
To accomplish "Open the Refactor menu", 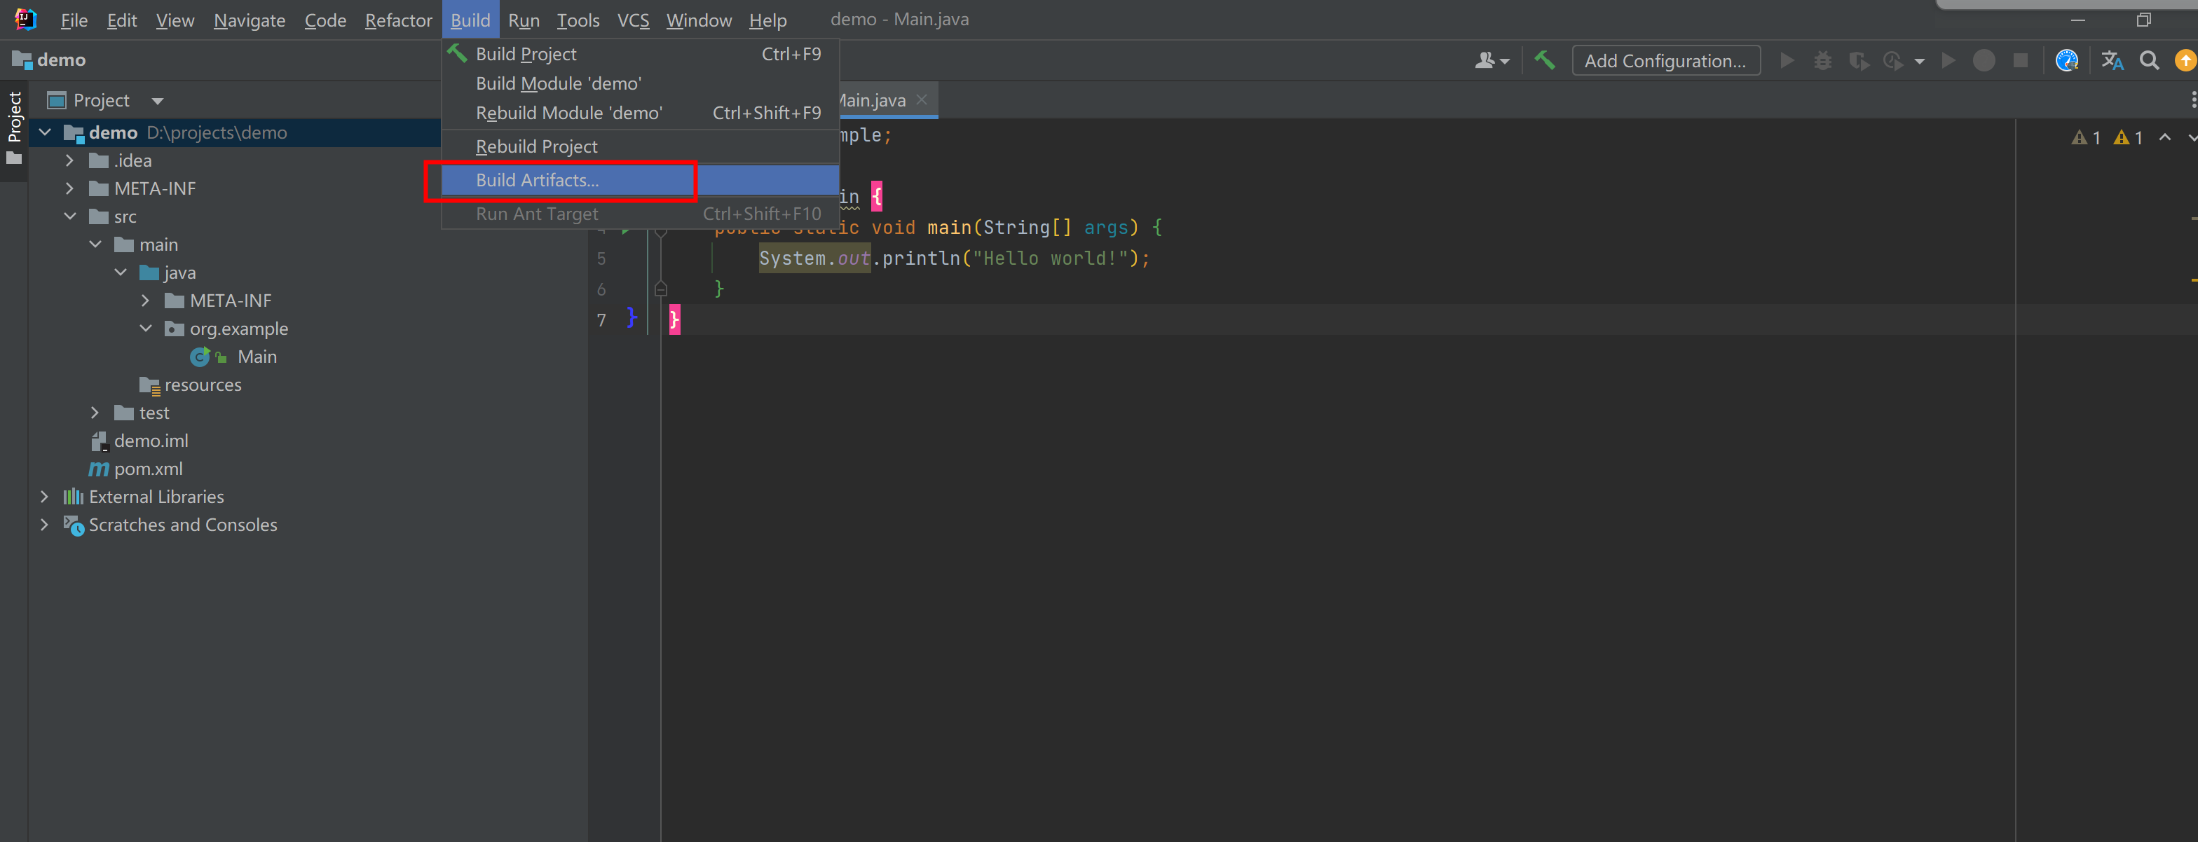I will tap(399, 20).
